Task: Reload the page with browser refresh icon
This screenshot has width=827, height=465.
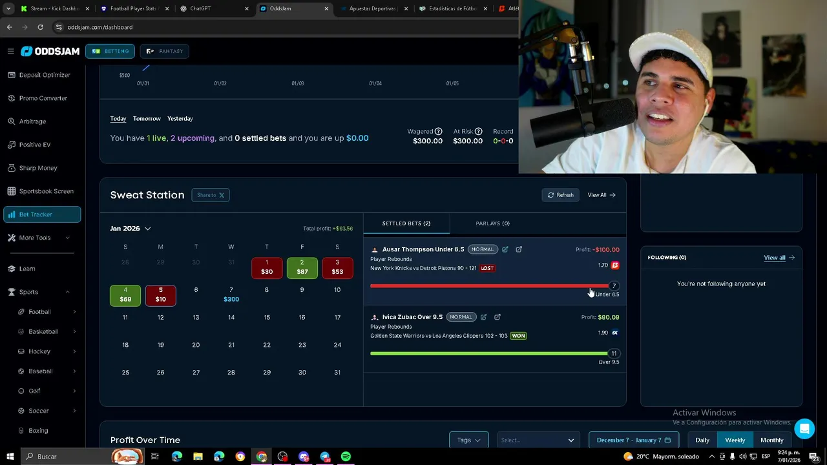Action: click(40, 27)
